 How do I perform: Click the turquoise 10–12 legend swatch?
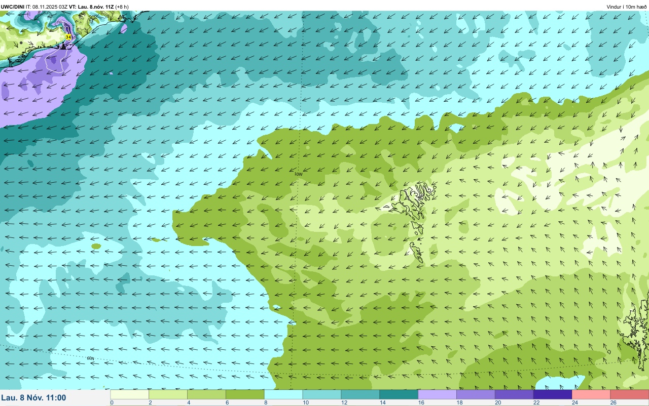[322, 394]
